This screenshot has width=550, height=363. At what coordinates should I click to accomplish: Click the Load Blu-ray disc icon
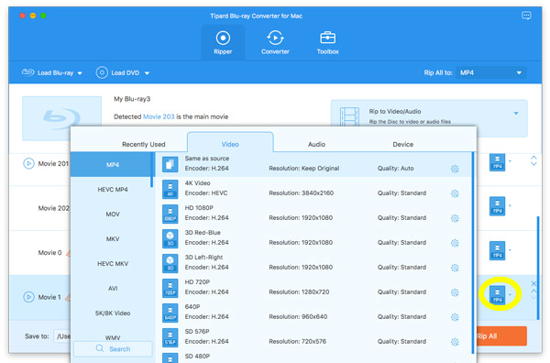pyautogui.click(x=27, y=72)
